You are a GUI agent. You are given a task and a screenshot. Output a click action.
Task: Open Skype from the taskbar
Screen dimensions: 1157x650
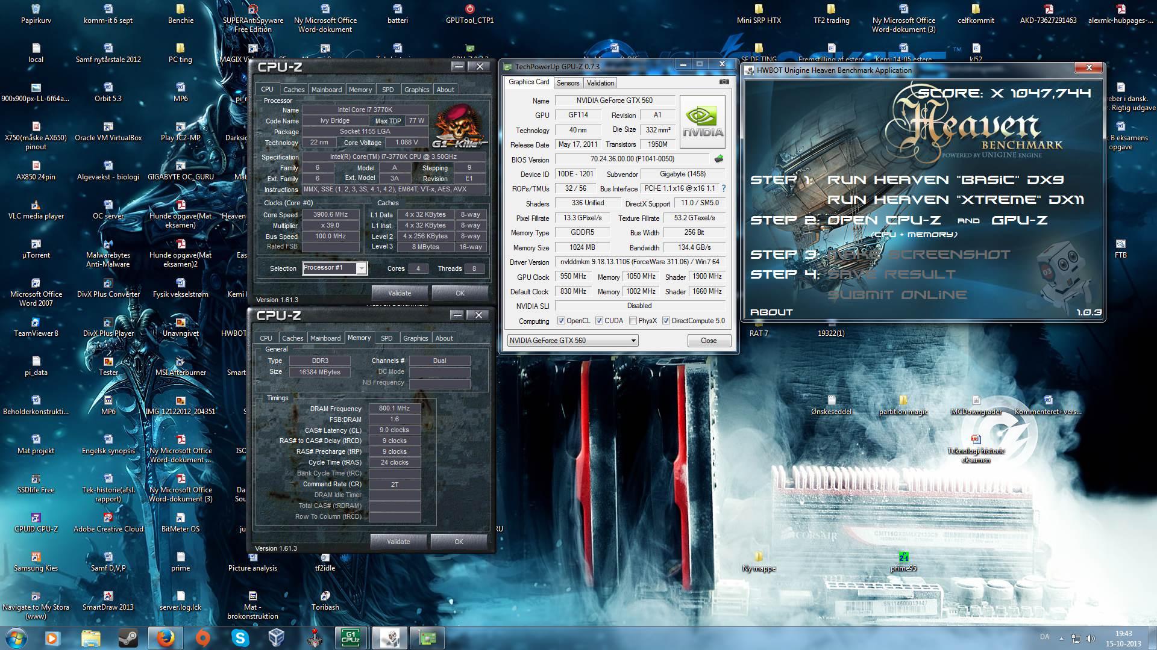click(x=240, y=637)
